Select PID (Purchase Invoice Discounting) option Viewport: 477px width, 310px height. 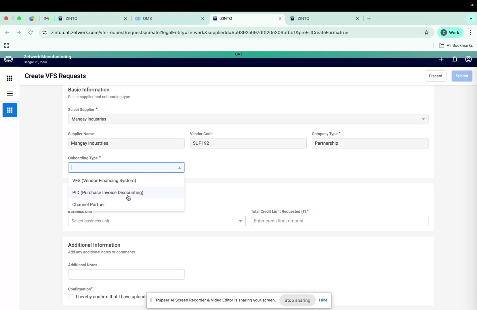(108, 192)
